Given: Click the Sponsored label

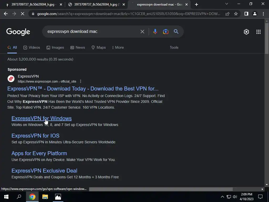Looking at the screenshot, I should point(17,69).
